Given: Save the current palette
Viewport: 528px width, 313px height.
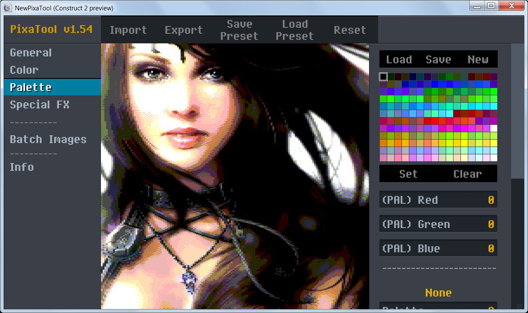Looking at the screenshot, I should [438, 59].
